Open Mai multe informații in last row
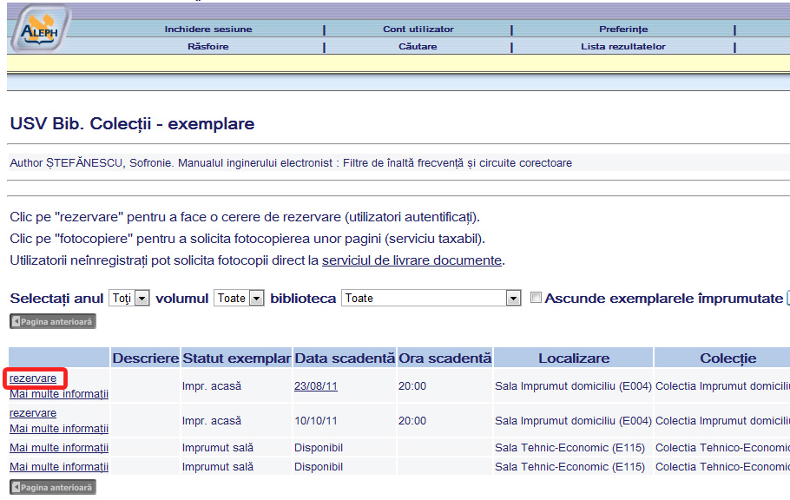790x500 pixels. [x=59, y=467]
